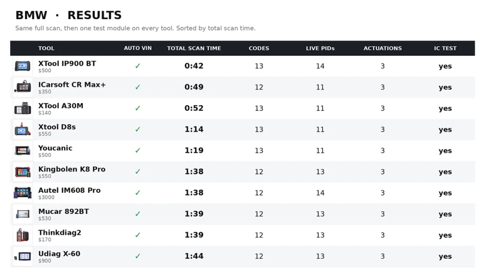Click the ACTUATIONS column header
Screen dimensions: 490x275
[x=382, y=48]
